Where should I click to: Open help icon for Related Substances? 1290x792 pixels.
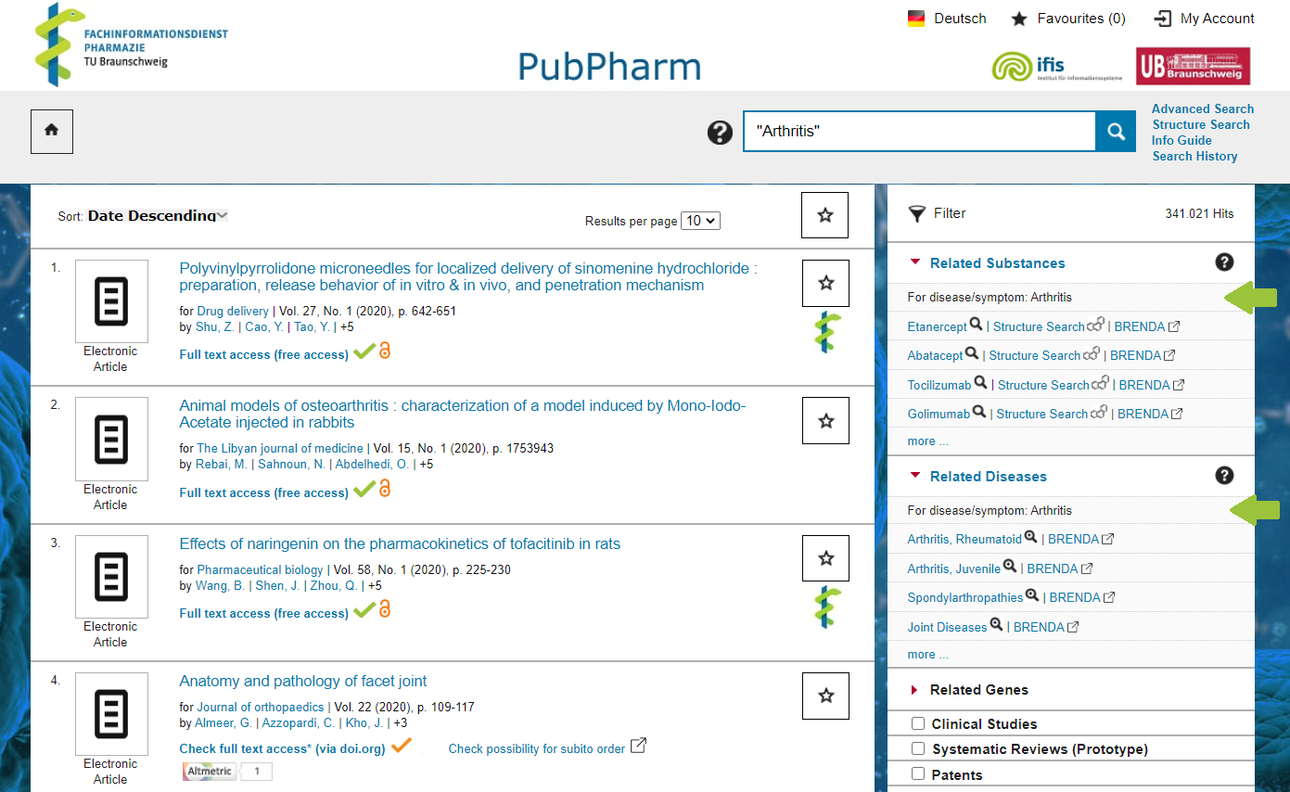(1224, 262)
